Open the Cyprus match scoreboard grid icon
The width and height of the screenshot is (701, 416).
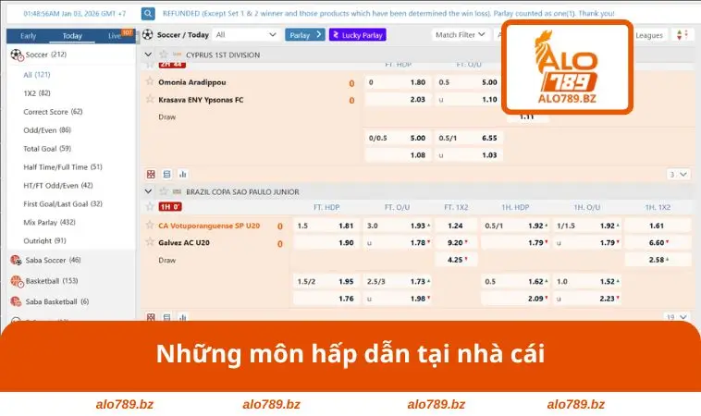click(151, 175)
